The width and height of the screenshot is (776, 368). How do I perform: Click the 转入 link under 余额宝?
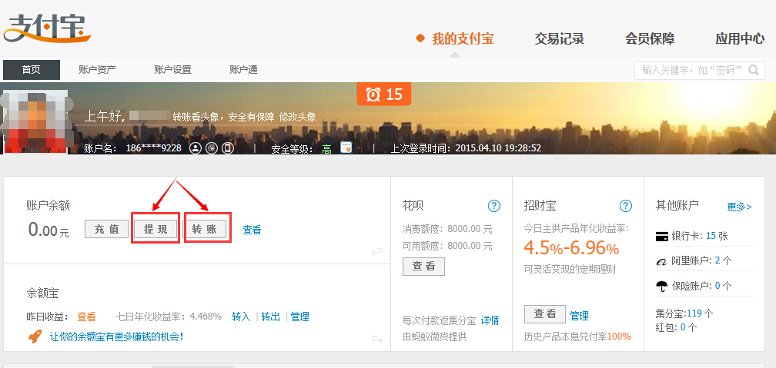241,317
